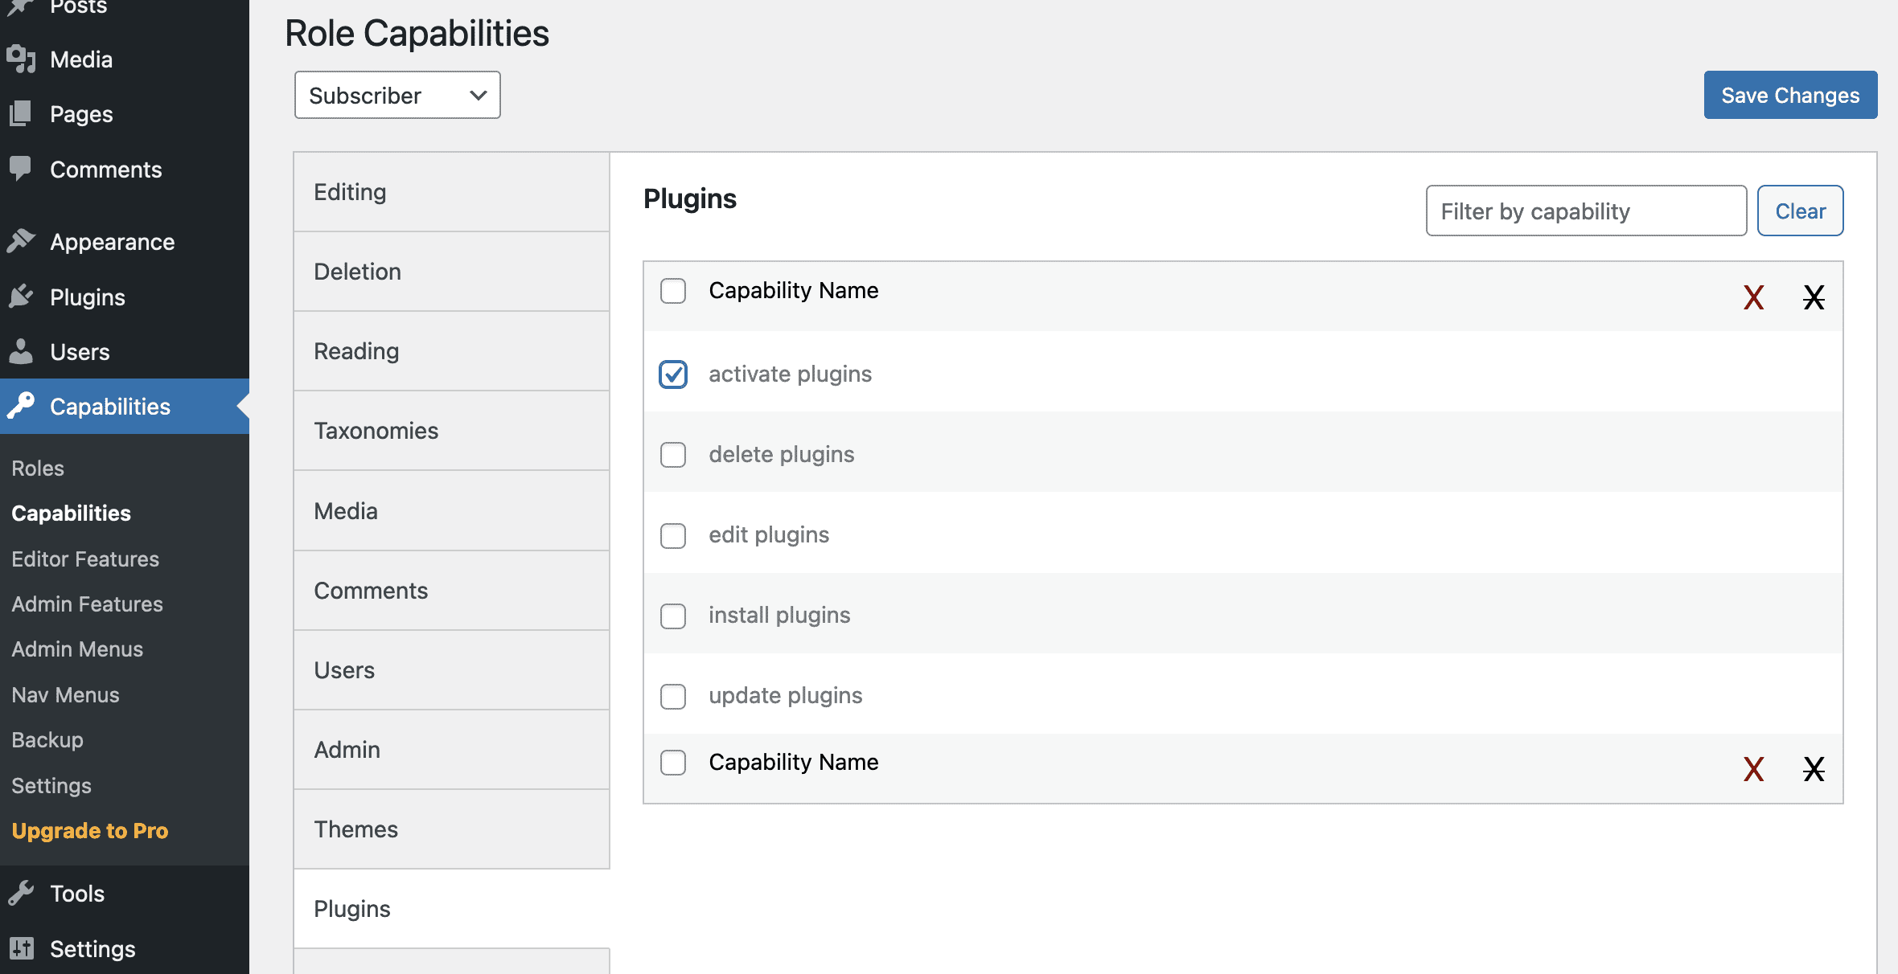Open Editor Features submenu item

tap(85, 559)
